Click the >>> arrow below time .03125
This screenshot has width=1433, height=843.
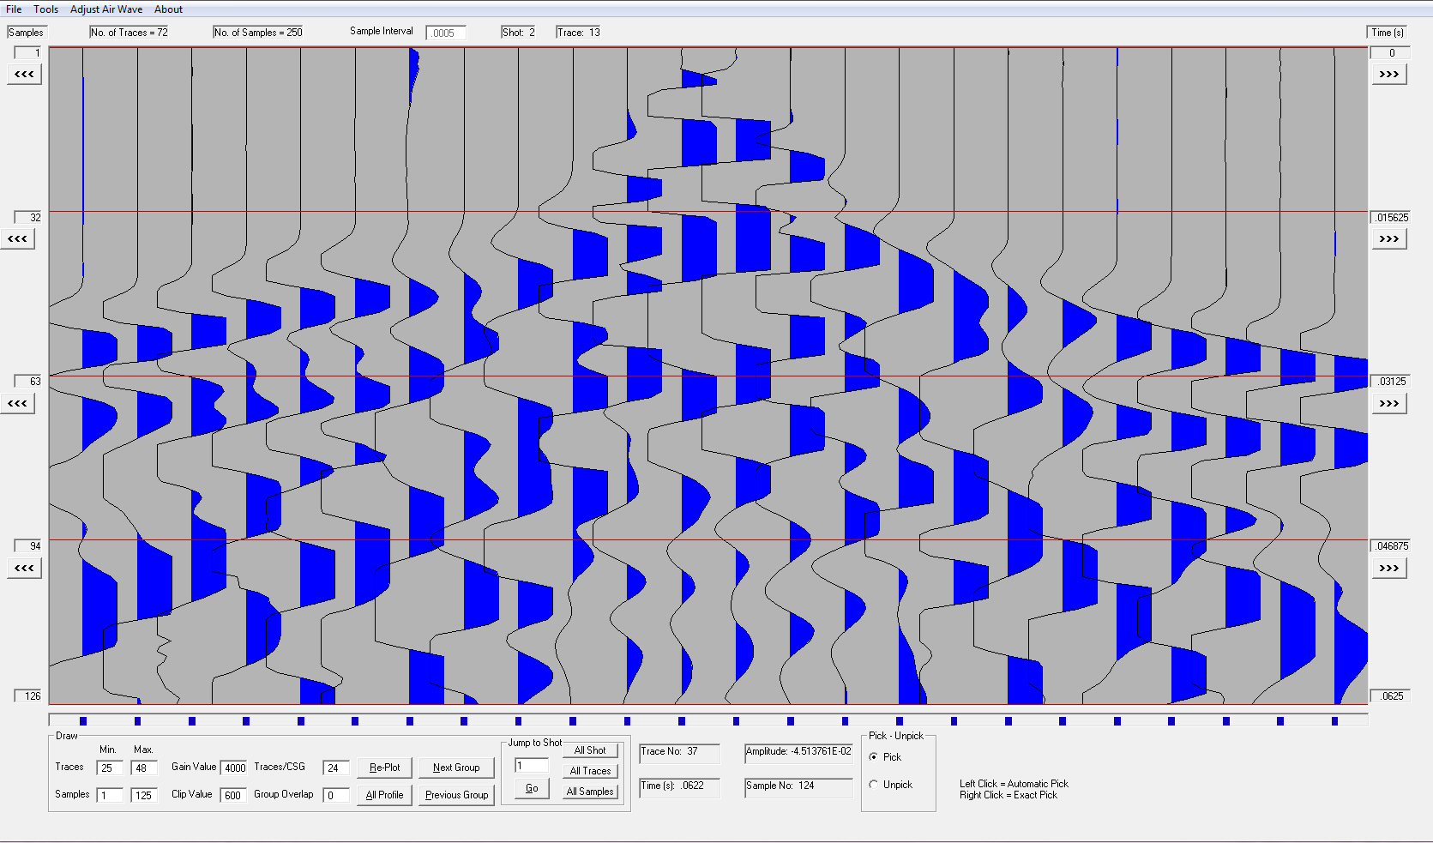[x=1388, y=404]
